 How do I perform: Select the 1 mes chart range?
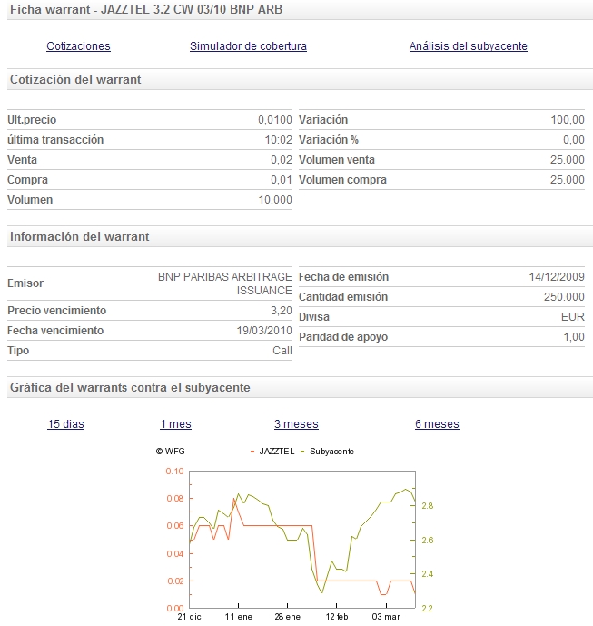click(x=175, y=424)
